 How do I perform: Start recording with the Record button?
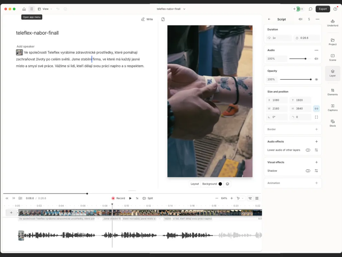tap(118, 198)
